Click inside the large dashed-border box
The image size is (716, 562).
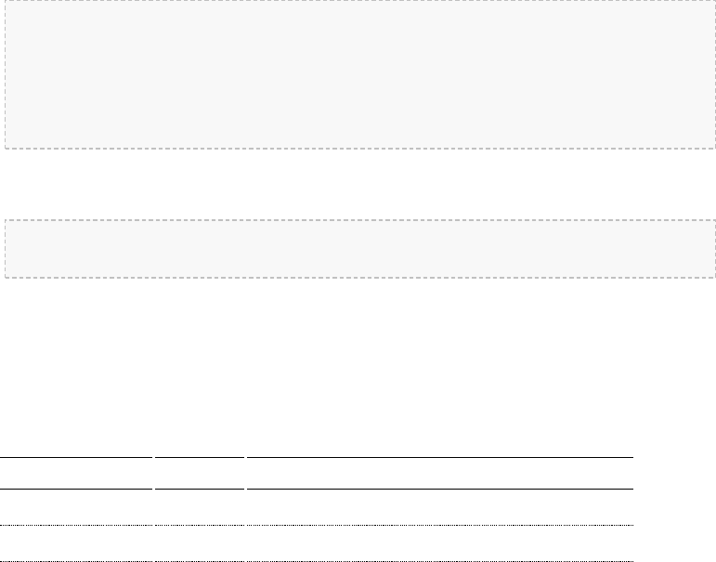click(359, 74)
